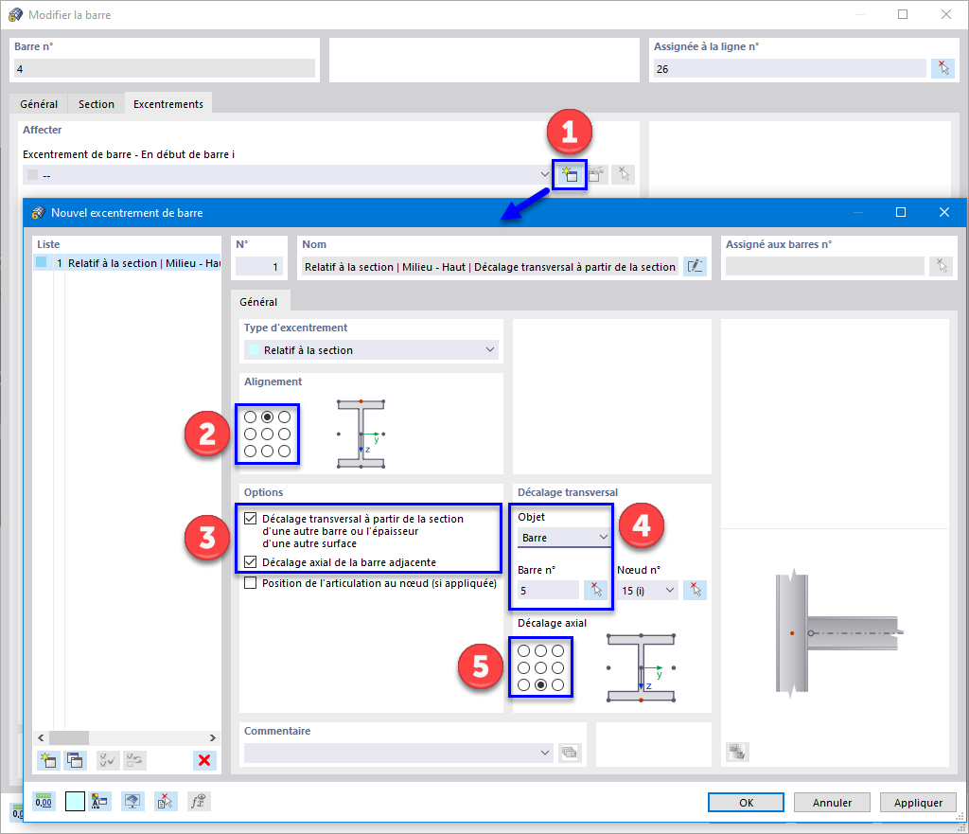Copy selected item in Liste toolbar
The height and width of the screenshot is (834, 969).
[x=75, y=760]
